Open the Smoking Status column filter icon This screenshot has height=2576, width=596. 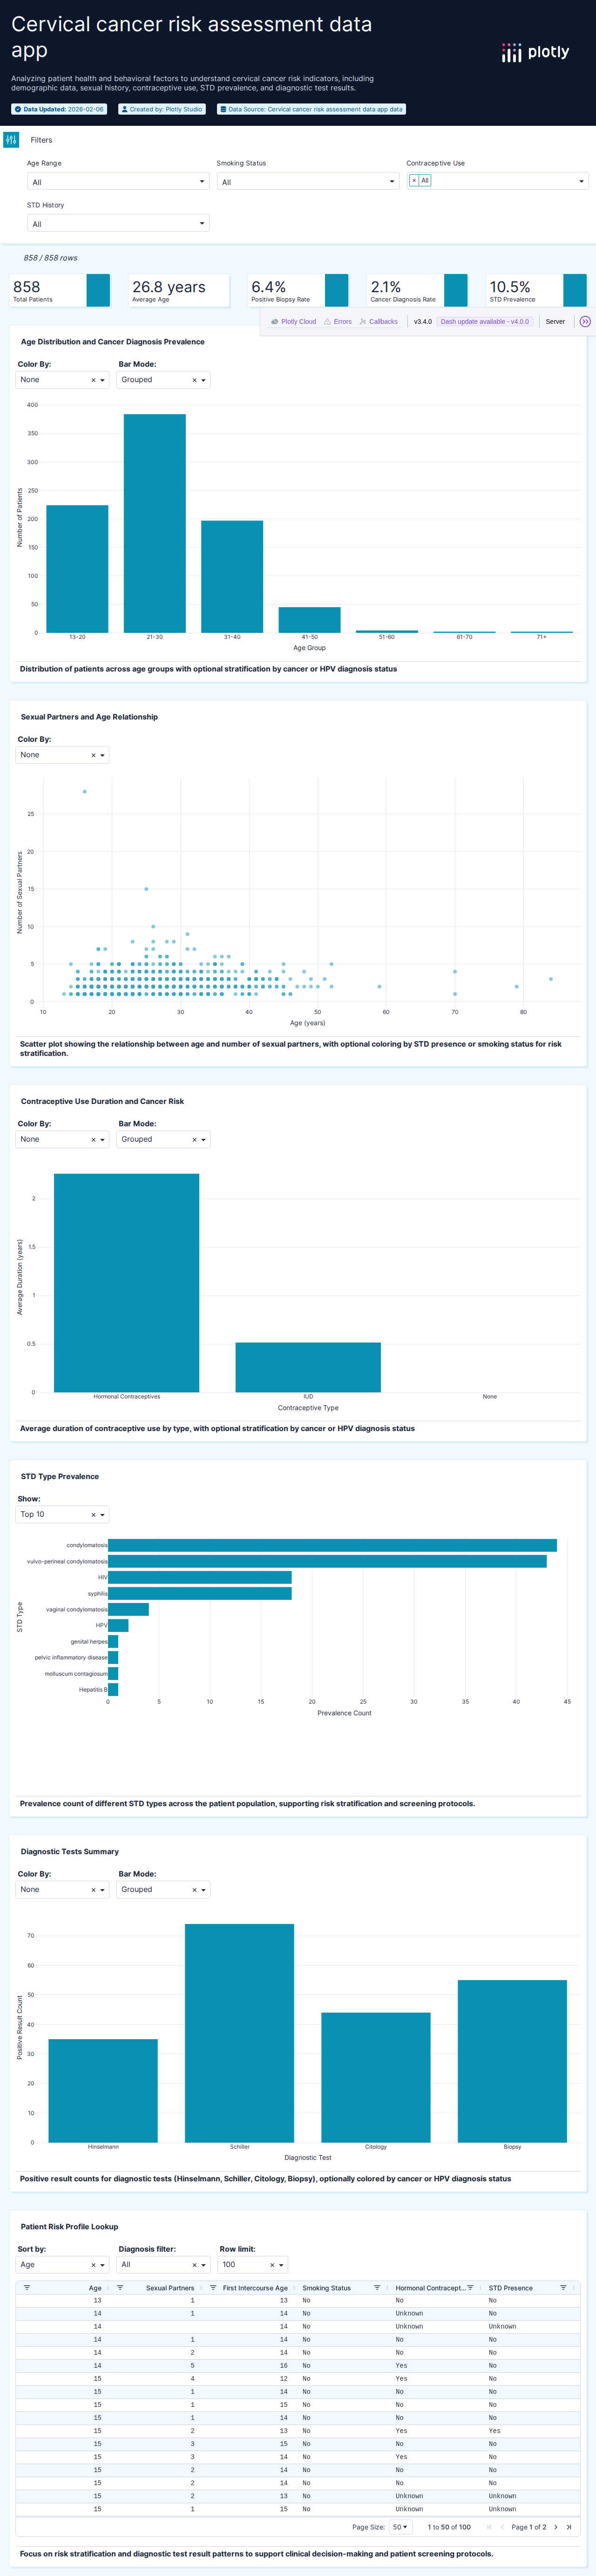(377, 2288)
